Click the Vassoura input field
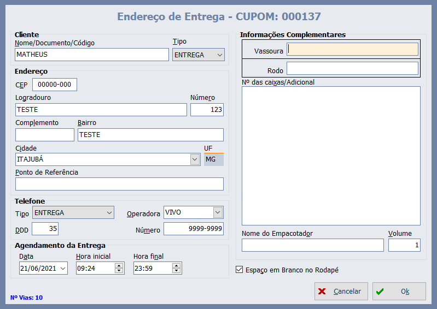This screenshot has height=309, width=437. [x=352, y=50]
